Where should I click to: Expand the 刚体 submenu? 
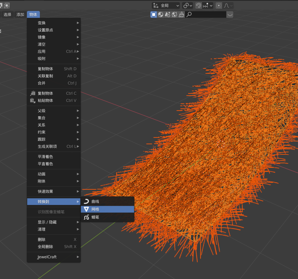[x=54, y=181]
